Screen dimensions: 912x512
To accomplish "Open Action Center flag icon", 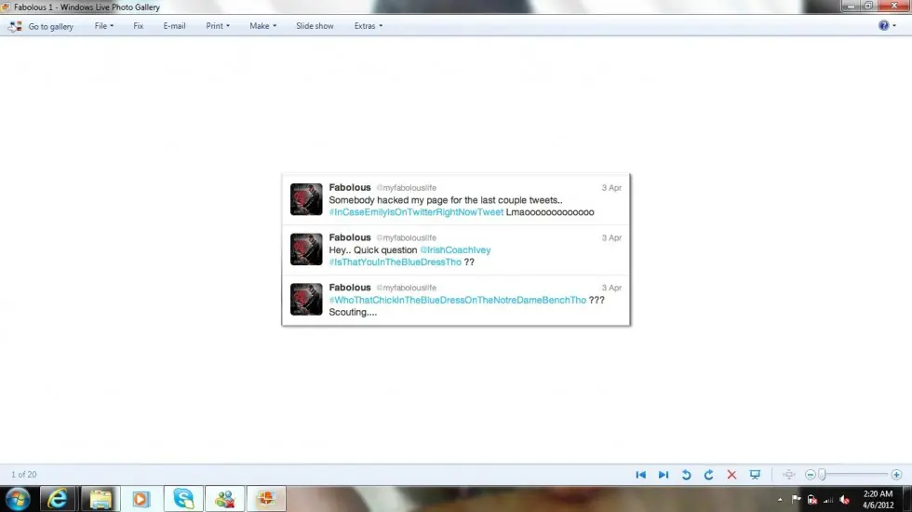I will pos(796,500).
